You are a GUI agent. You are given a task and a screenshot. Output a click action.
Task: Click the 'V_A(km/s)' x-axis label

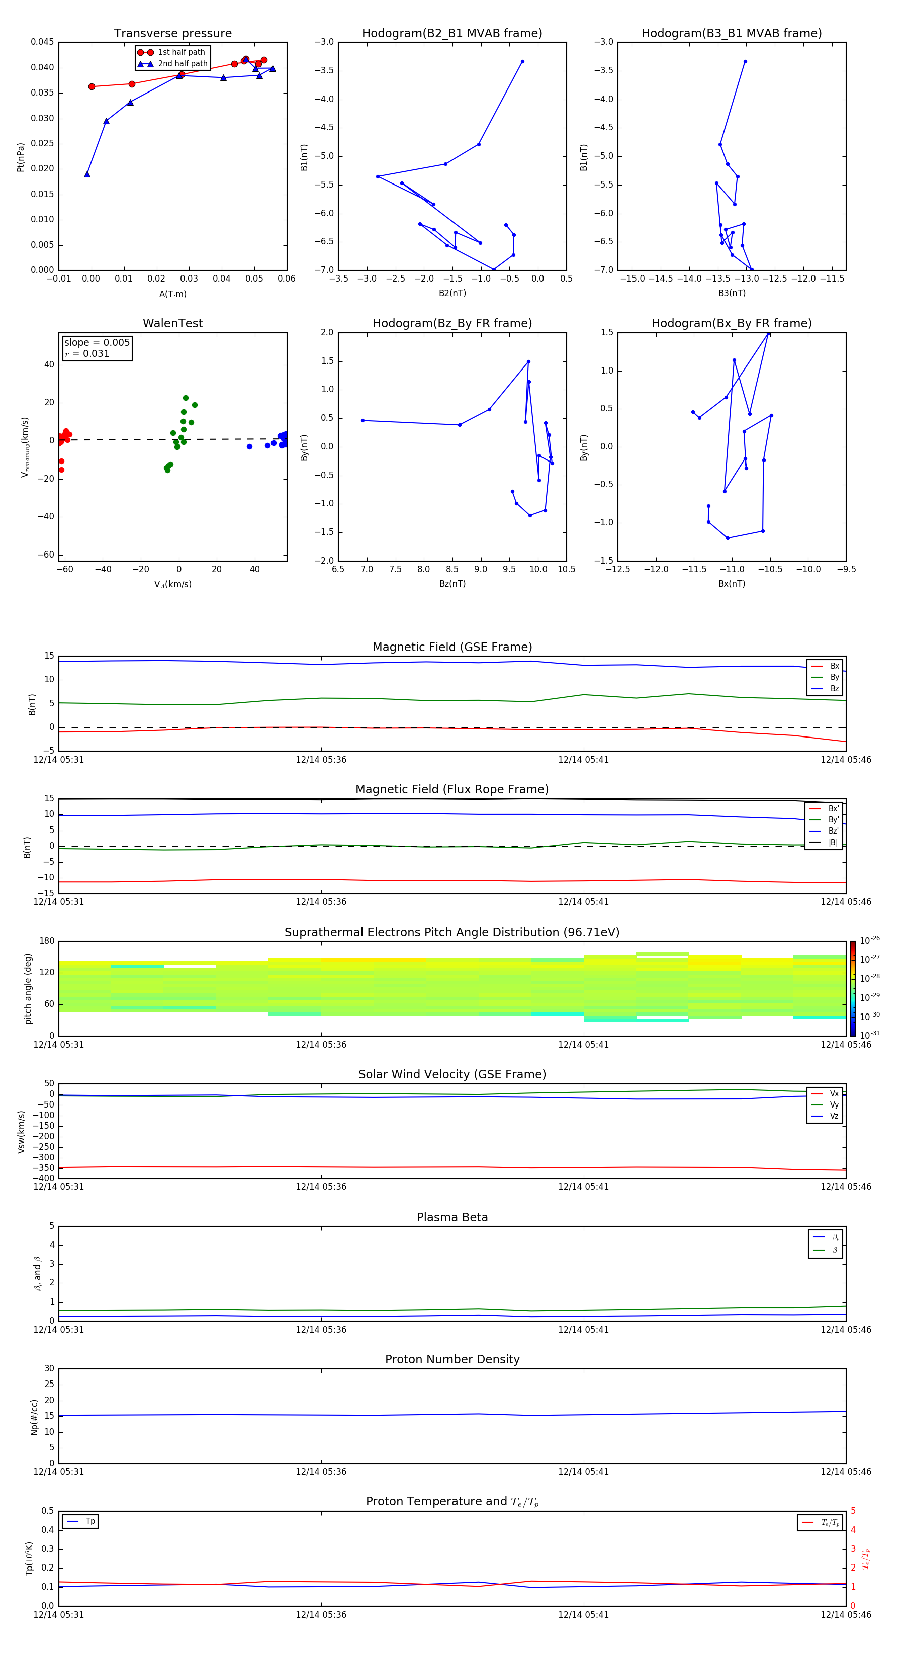coord(172,584)
